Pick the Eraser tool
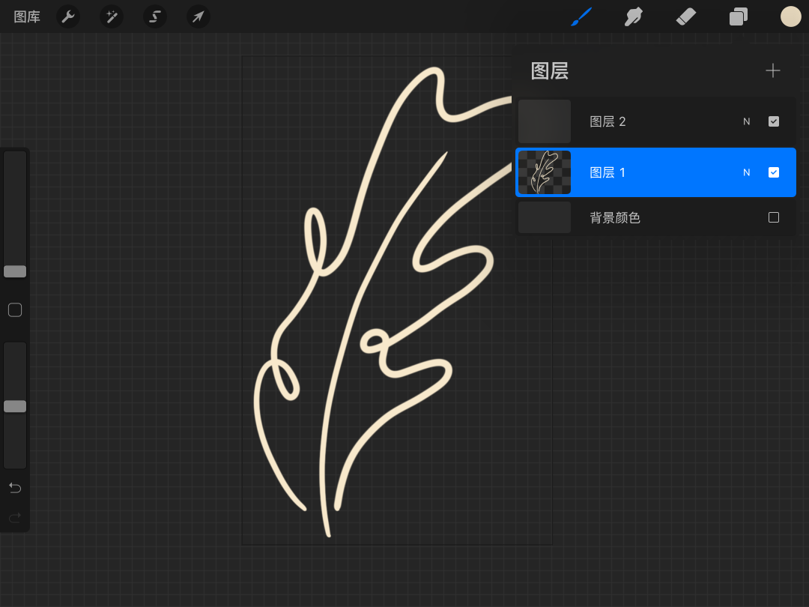 click(x=686, y=16)
